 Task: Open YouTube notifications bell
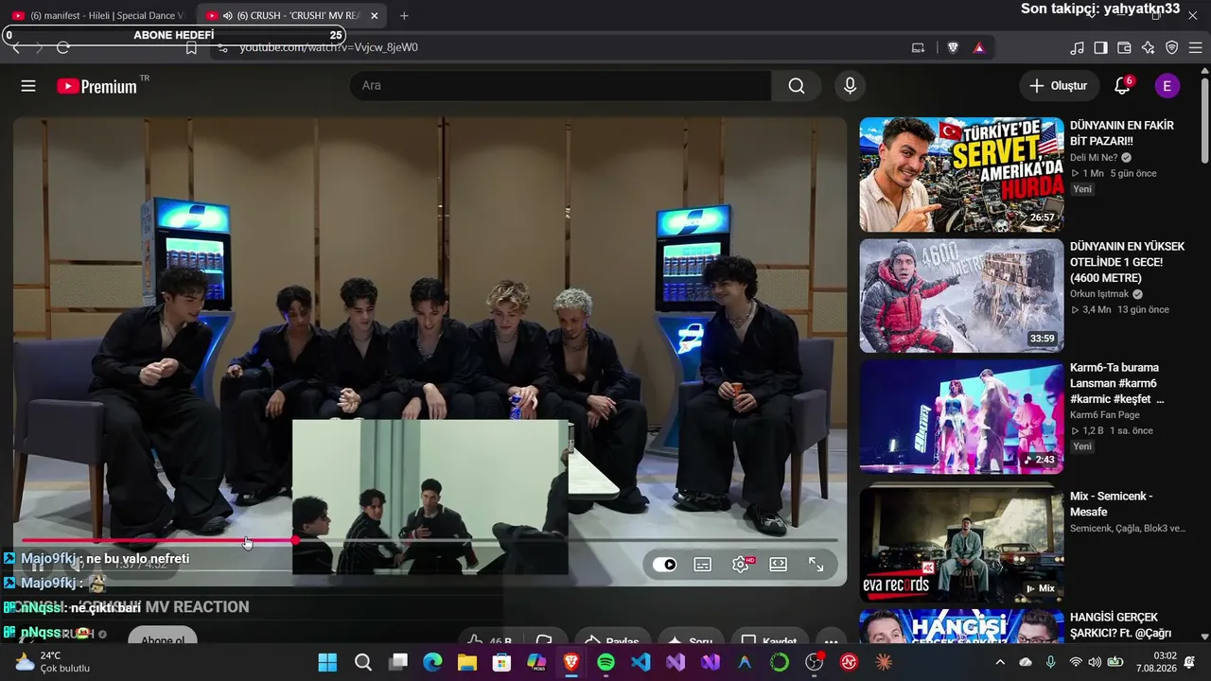click(1122, 86)
